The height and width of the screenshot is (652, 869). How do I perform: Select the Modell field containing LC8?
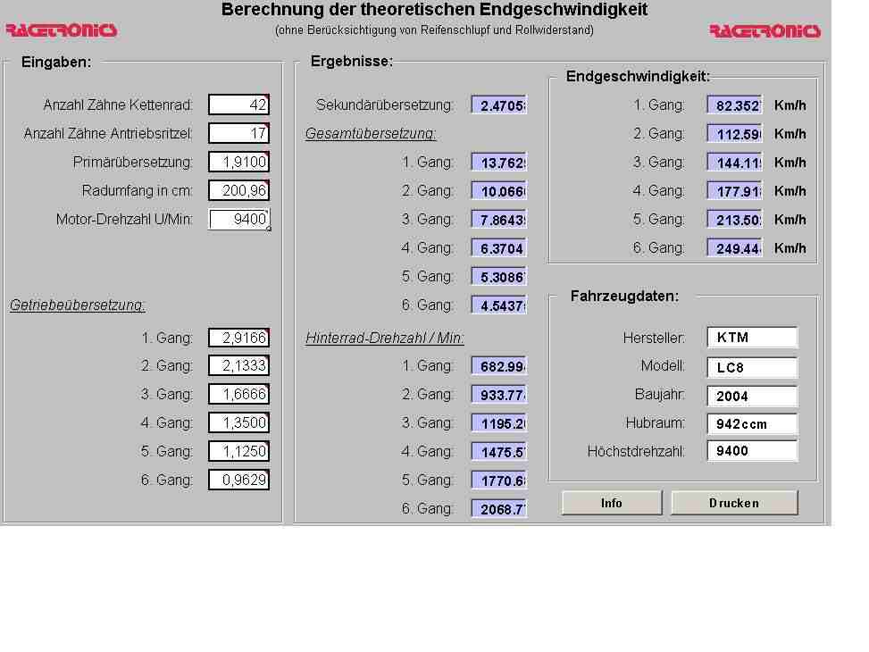(x=752, y=367)
